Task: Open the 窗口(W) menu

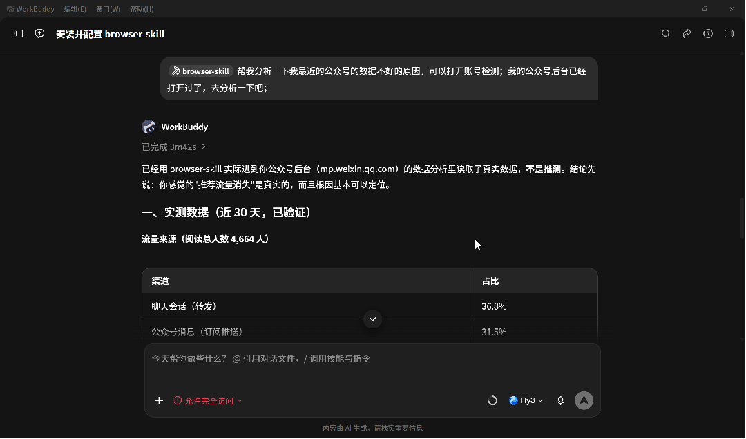Action: click(108, 8)
